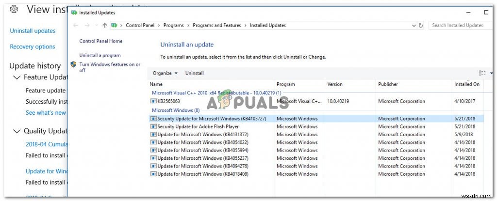Screen dimensions: 497x201
Task: Open the Organize dropdown menu
Action: pyautogui.click(x=165, y=73)
